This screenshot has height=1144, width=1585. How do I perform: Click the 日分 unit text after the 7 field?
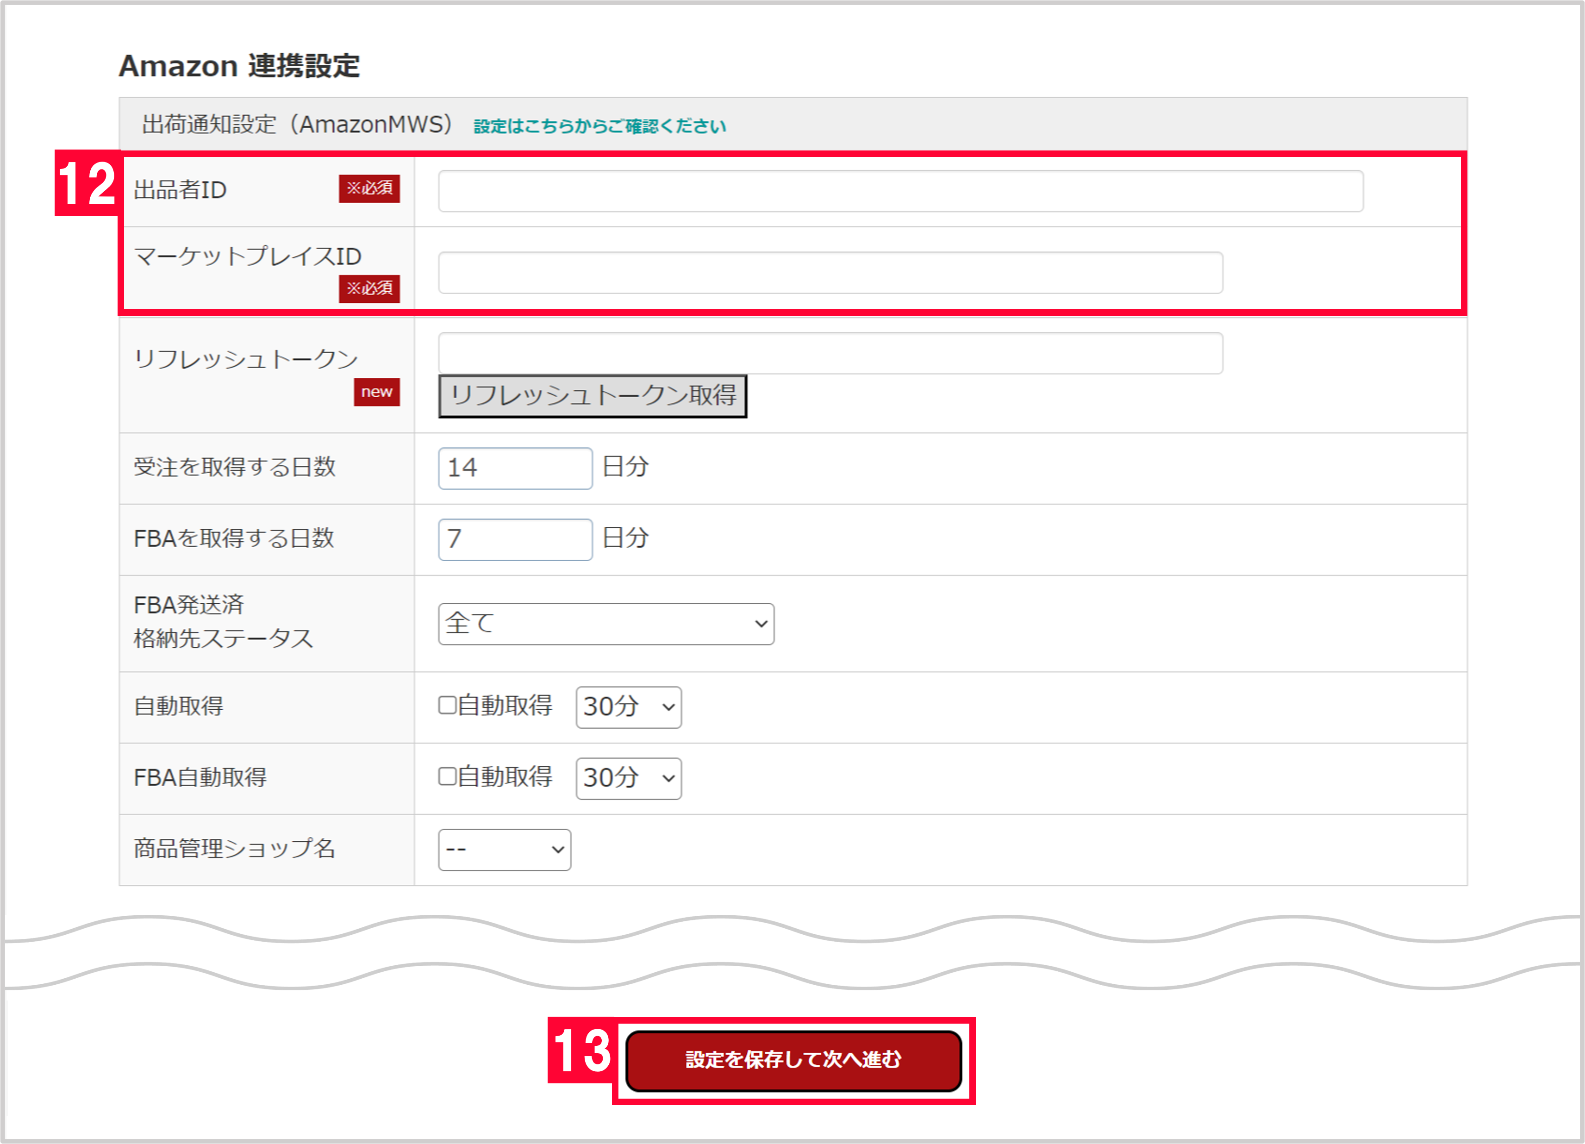pyautogui.click(x=625, y=538)
